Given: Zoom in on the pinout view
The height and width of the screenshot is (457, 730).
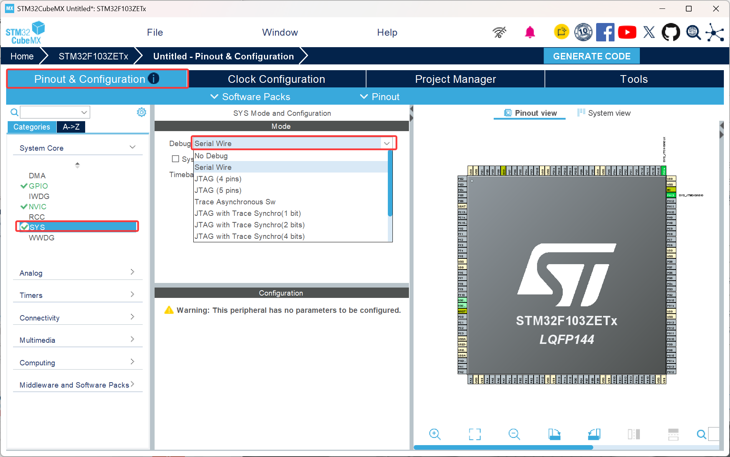Looking at the screenshot, I should (435, 434).
